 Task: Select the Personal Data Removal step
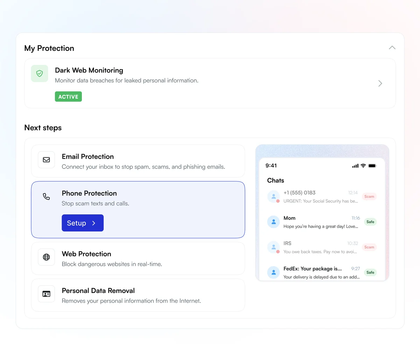pyautogui.click(x=138, y=295)
